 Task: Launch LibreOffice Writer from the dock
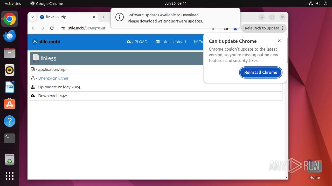tap(10, 87)
